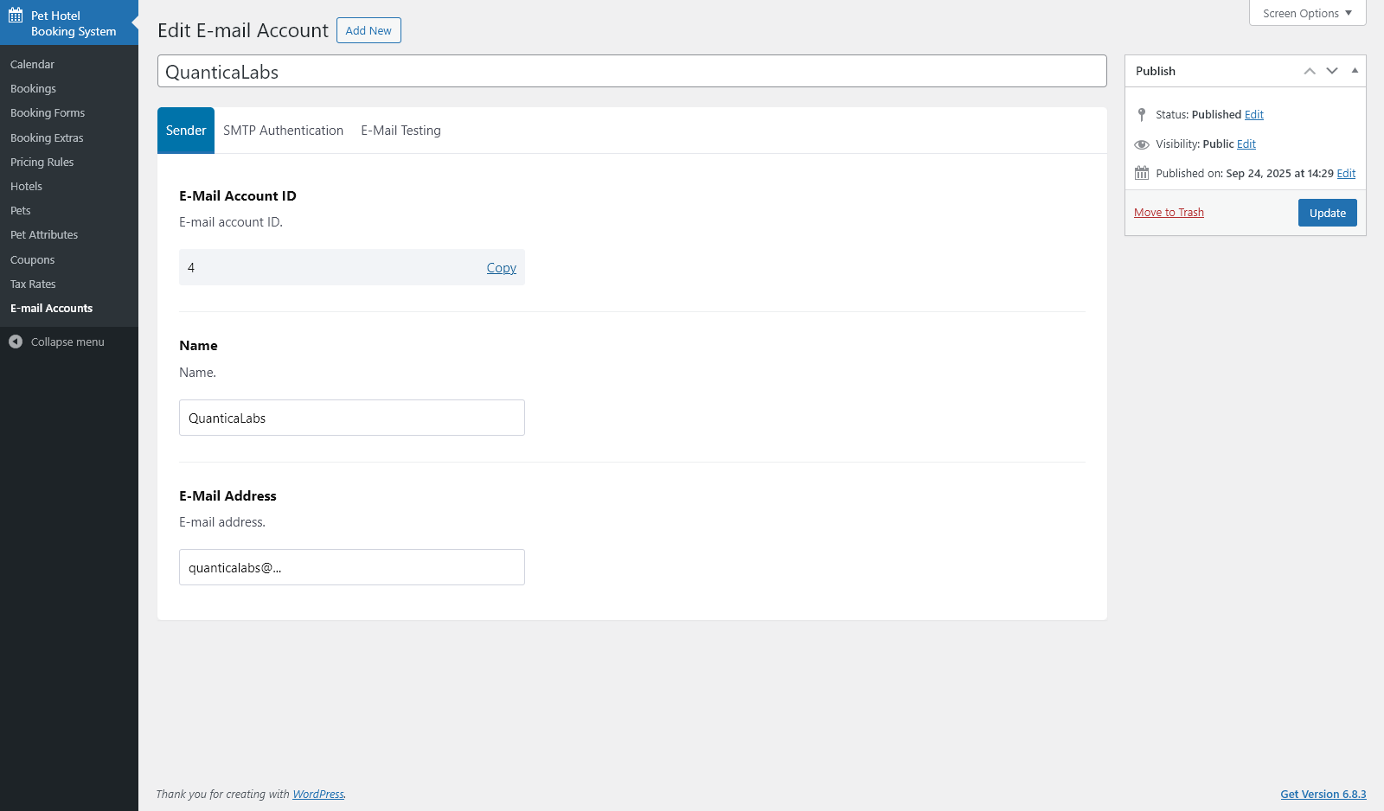Copy the E-Mail Account ID
1384x811 pixels.
pos(502,268)
